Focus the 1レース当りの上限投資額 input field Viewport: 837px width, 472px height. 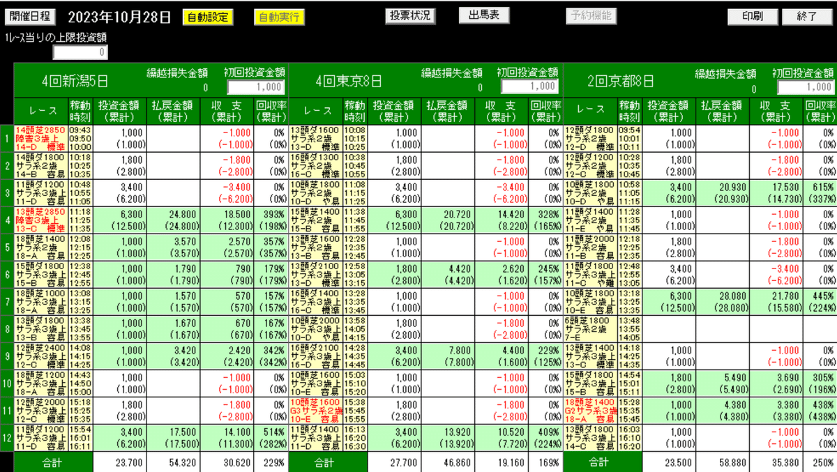pyautogui.click(x=80, y=52)
